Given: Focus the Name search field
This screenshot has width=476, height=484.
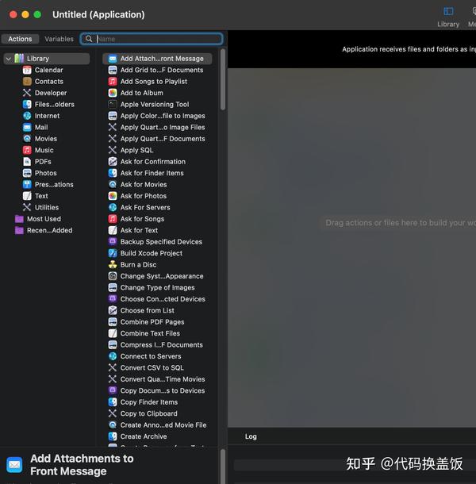Looking at the screenshot, I should pos(152,39).
